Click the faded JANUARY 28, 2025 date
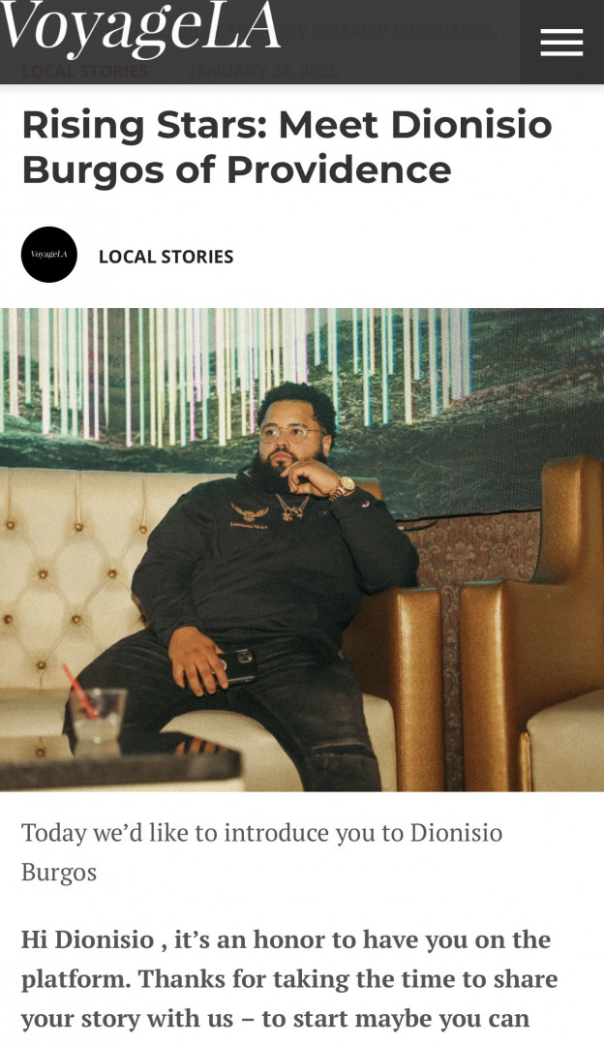604x1046 pixels. pos(263,72)
